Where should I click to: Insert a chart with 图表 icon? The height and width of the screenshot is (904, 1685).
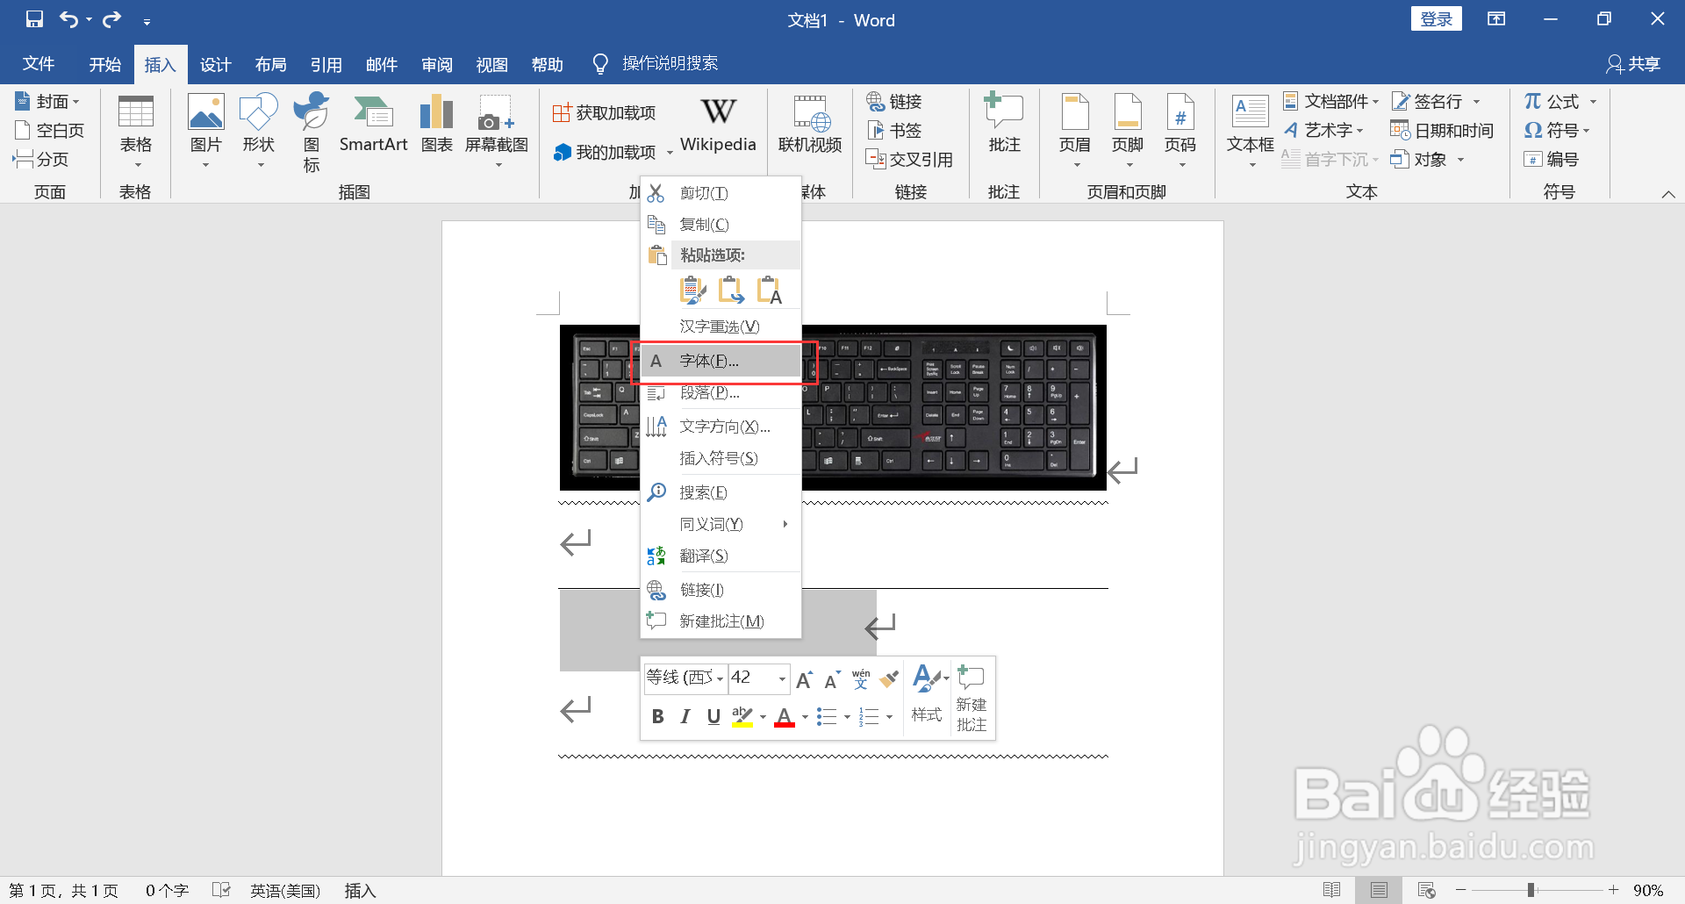tap(436, 124)
